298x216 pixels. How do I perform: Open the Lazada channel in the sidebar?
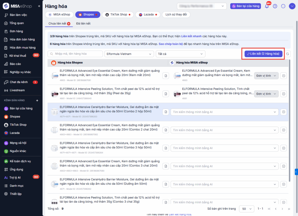(x=15, y=133)
